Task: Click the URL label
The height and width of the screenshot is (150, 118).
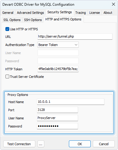Action: pyautogui.click(x=8, y=37)
